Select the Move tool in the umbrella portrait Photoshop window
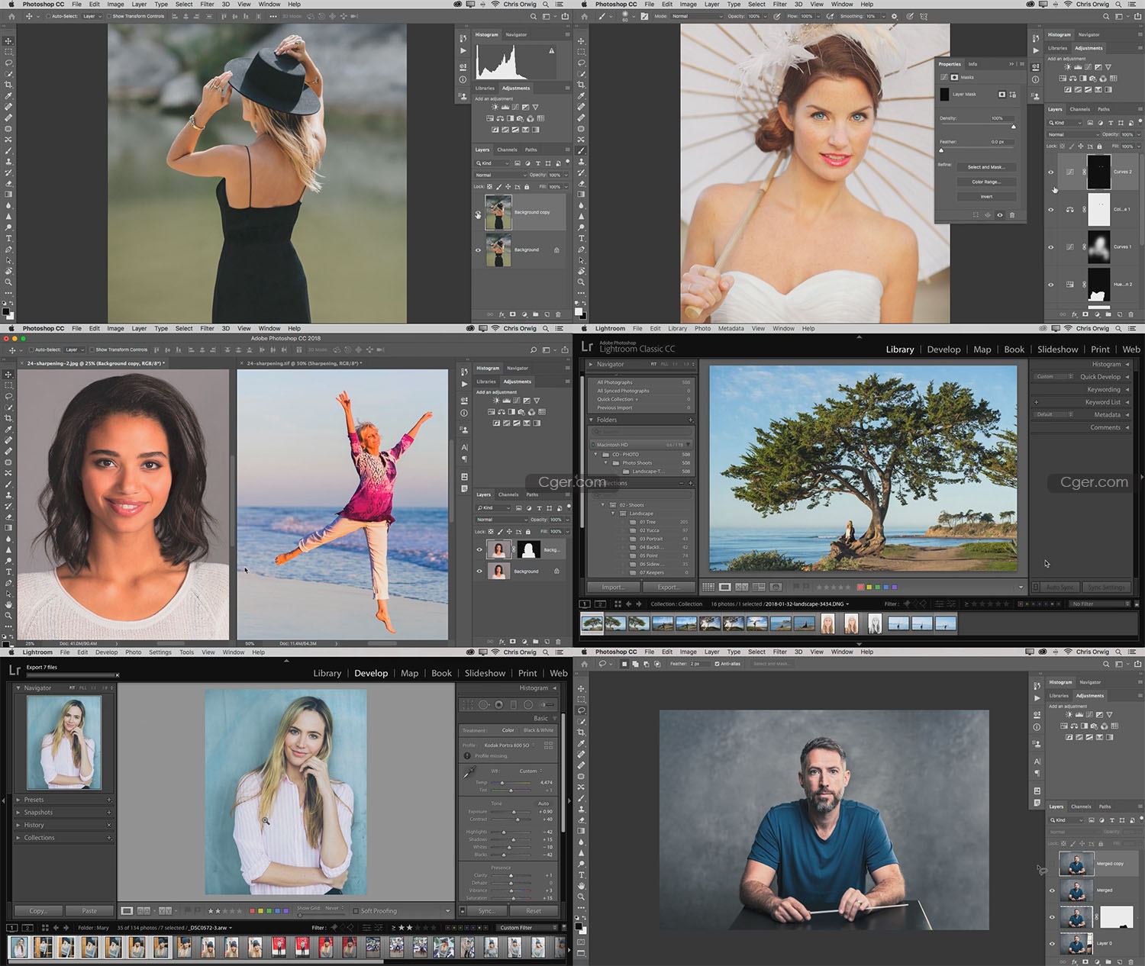The height and width of the screenshot is (966, 1145). coord(581,41)
